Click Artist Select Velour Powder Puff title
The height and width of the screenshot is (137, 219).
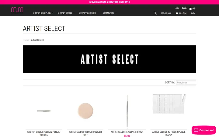85,133
